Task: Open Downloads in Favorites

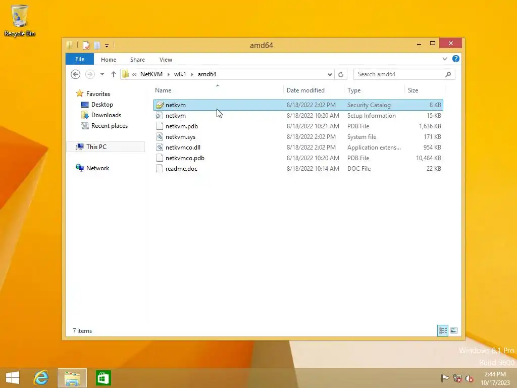Action: (x=106, y=115)
